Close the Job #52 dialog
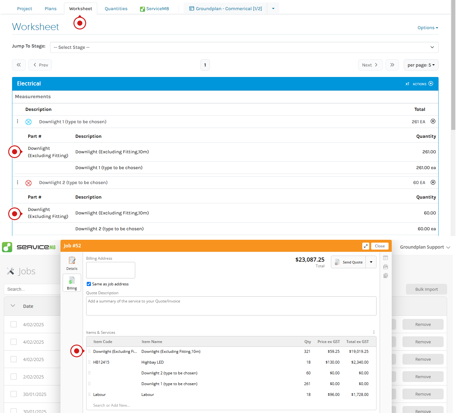Screen dimensions: 456x413 point(380,246)
